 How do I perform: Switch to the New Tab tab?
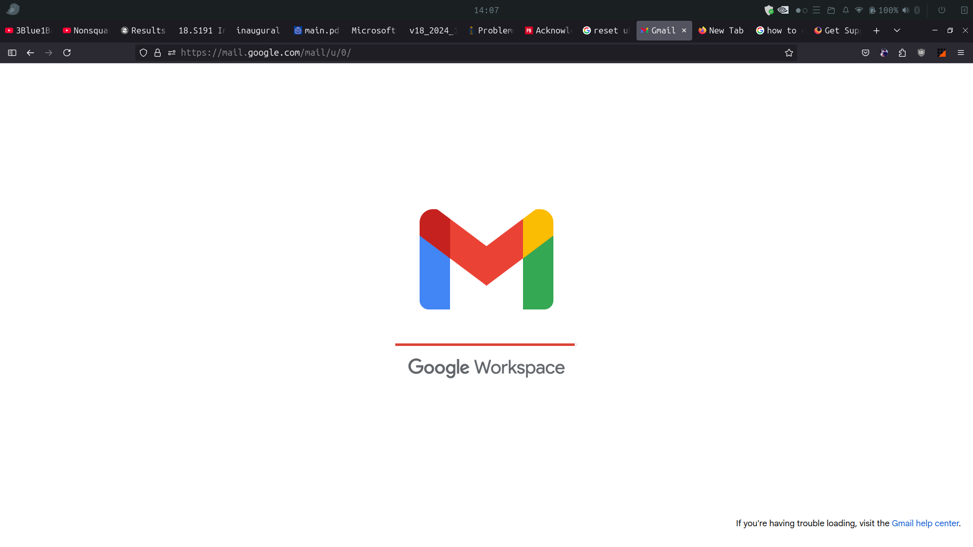(722, 30)
